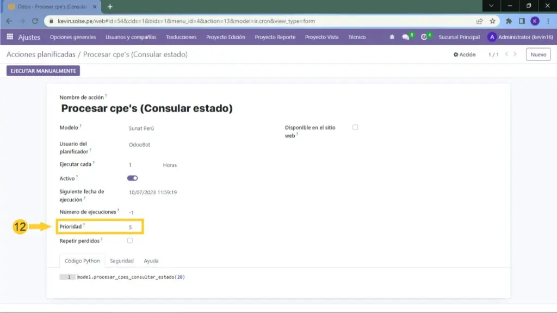Open the browser extensions puzzle icon
Screen dimensions: 557x313
[x=509, y=21]
